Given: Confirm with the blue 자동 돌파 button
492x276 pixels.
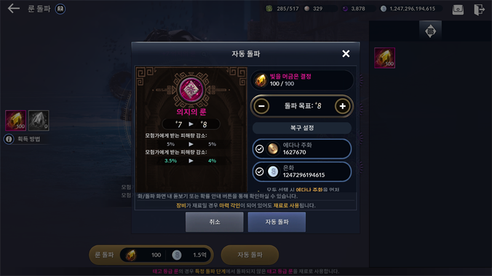Looking at the screenshot, I should [276, 222].
